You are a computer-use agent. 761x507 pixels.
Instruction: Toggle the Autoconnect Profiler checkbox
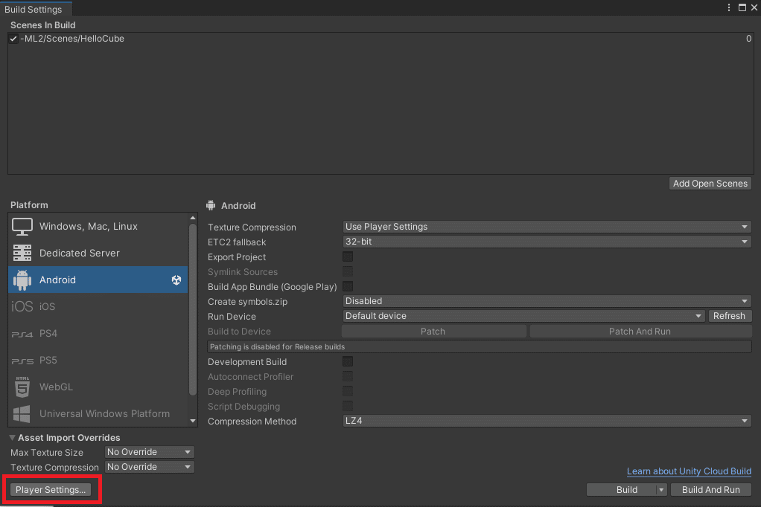(348, 376)
